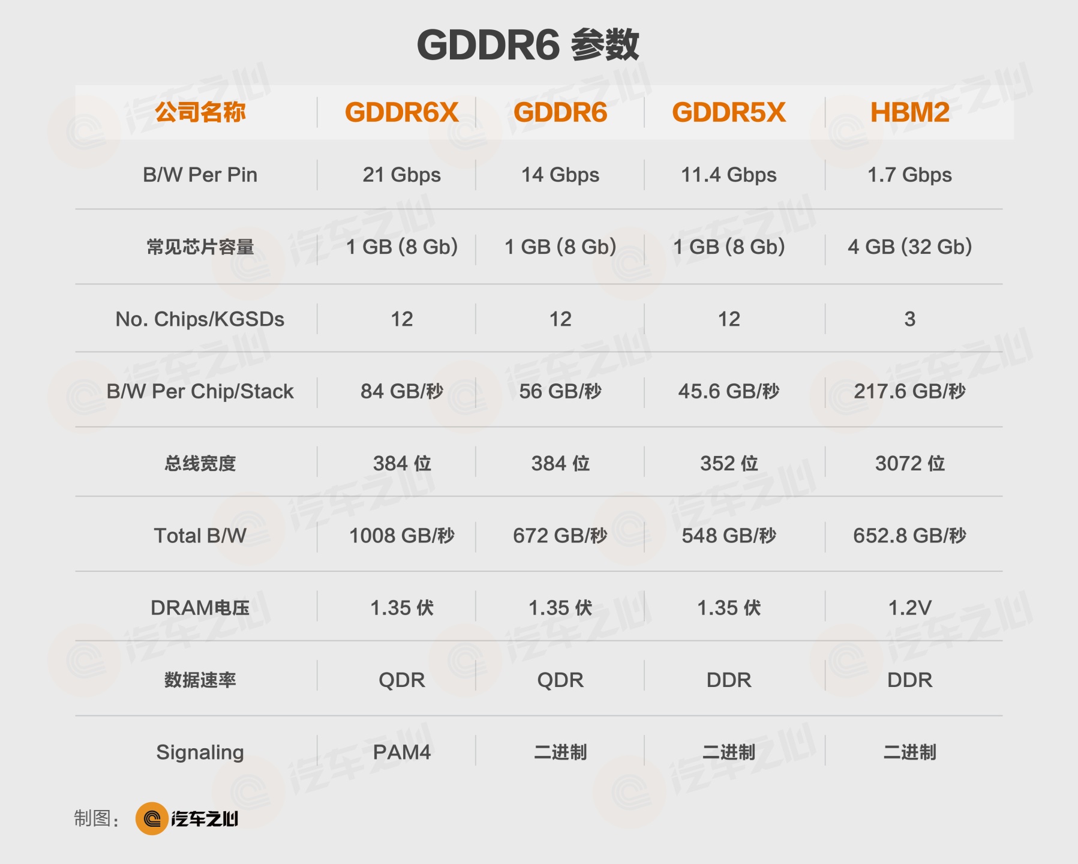Click the GDDR6 参数 title

(528, 45)
